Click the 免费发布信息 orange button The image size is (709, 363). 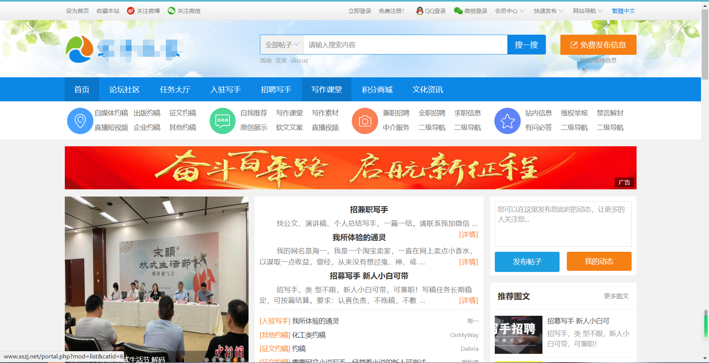coord(598,45)
